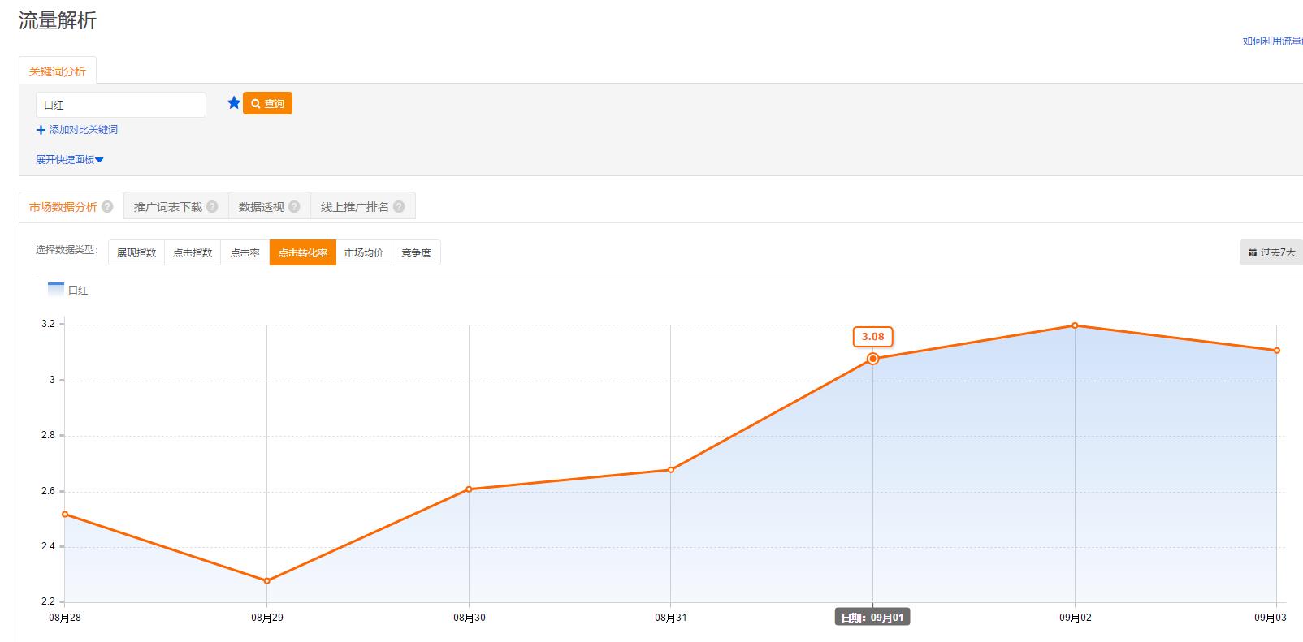Click the 08月28 data point on chart
The height and width of the screenshot is (642, 1303).
pos(65,514)
